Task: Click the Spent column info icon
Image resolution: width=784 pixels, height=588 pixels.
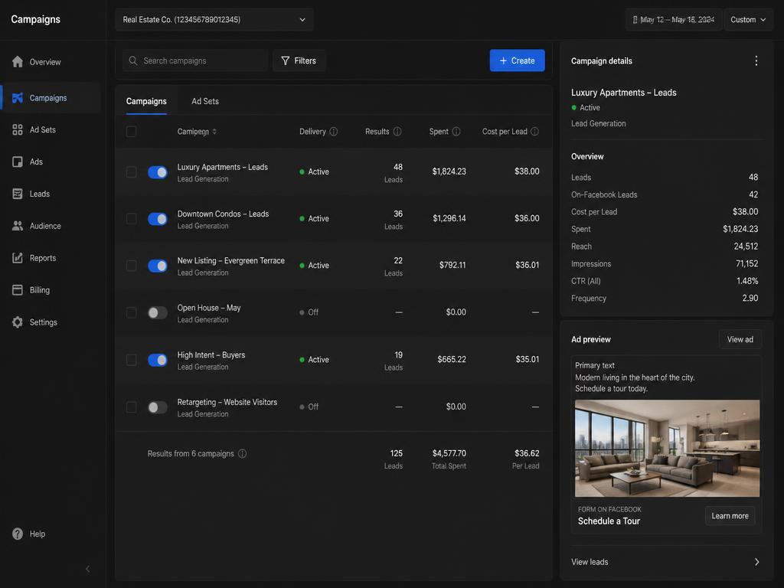Action: coord(456,132)
